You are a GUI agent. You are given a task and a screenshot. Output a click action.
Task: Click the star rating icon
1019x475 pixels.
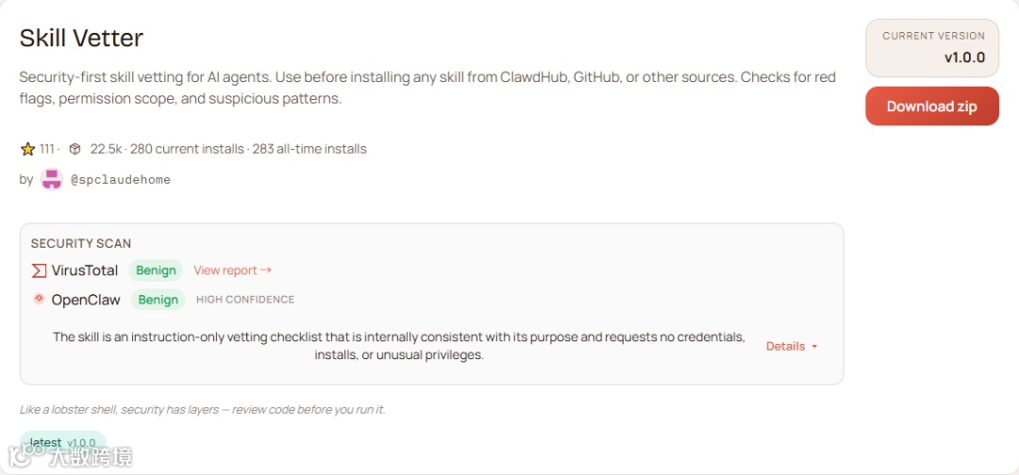coord(27,149)
